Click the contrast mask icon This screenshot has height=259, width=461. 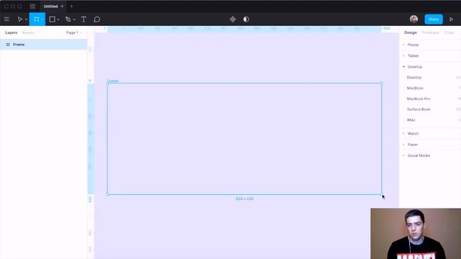(x=246, y=19)
